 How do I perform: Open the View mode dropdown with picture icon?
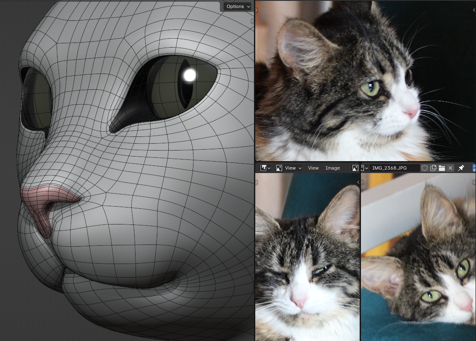click(288, 168)
